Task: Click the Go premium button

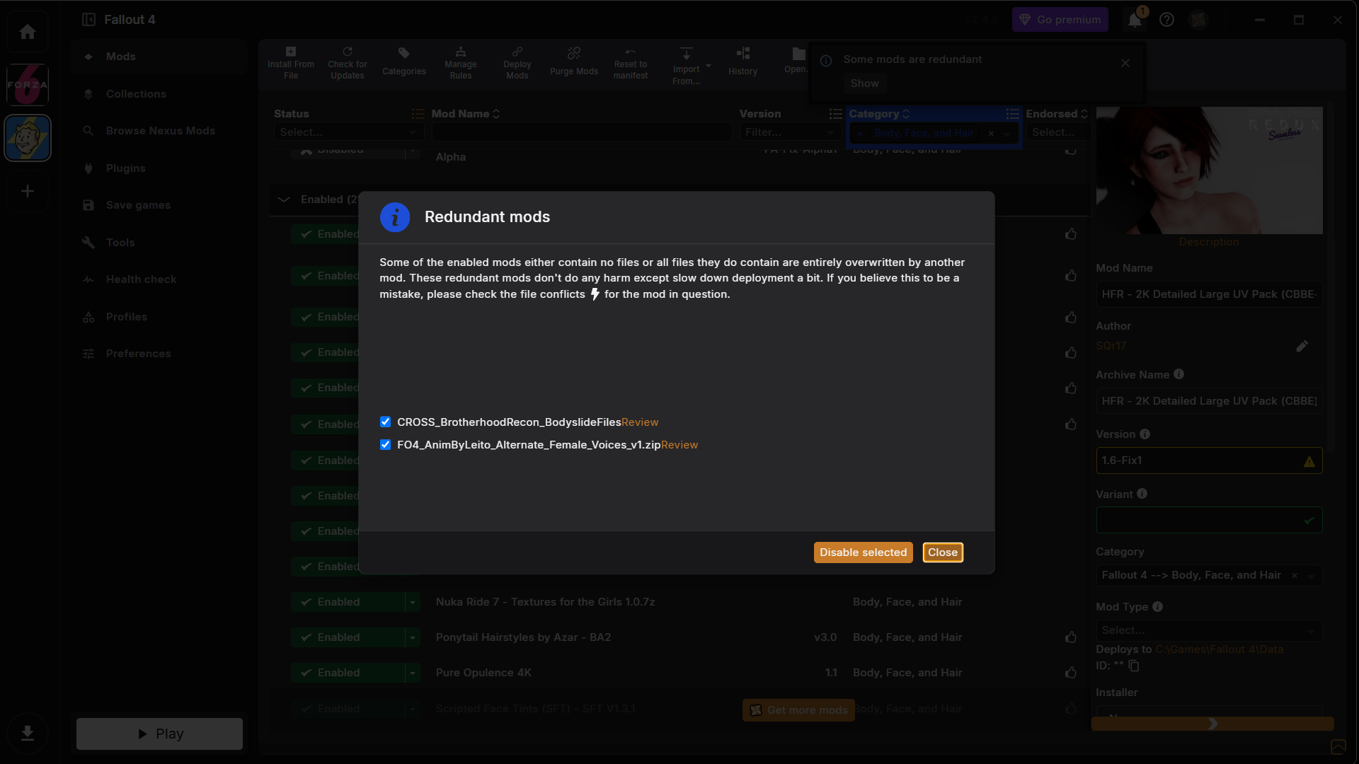Action: click(x=1060, y=20)
